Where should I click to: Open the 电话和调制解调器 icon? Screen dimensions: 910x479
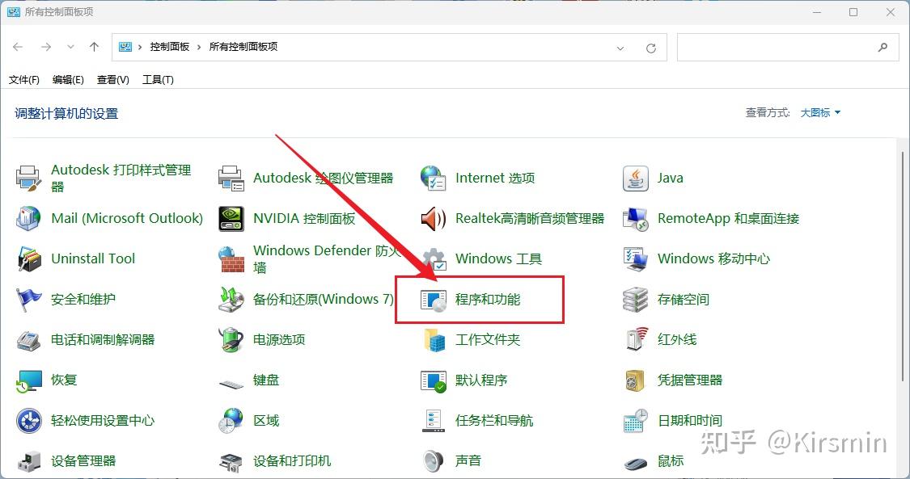pyautogui.click(x=28, y=340)
